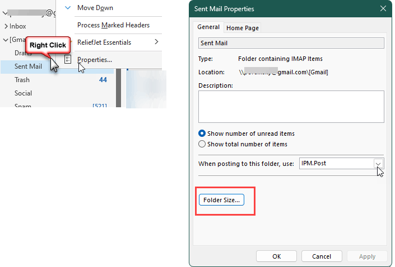Click Cancel in Sent Mail Properties
Image resolution: width=395 pixels, height=267 pixels.
pos(322,256)
